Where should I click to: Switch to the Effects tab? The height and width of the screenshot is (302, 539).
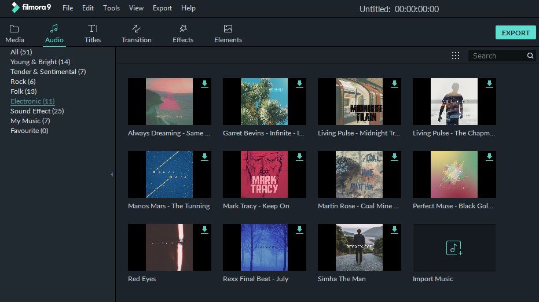pos(183,34)
